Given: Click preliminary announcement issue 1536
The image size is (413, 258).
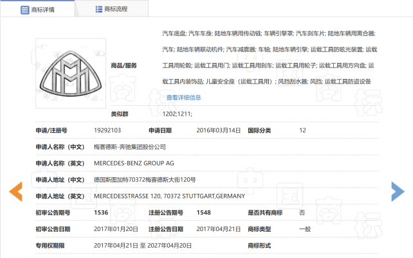Looking at the screenshot, I should [101, 212].
